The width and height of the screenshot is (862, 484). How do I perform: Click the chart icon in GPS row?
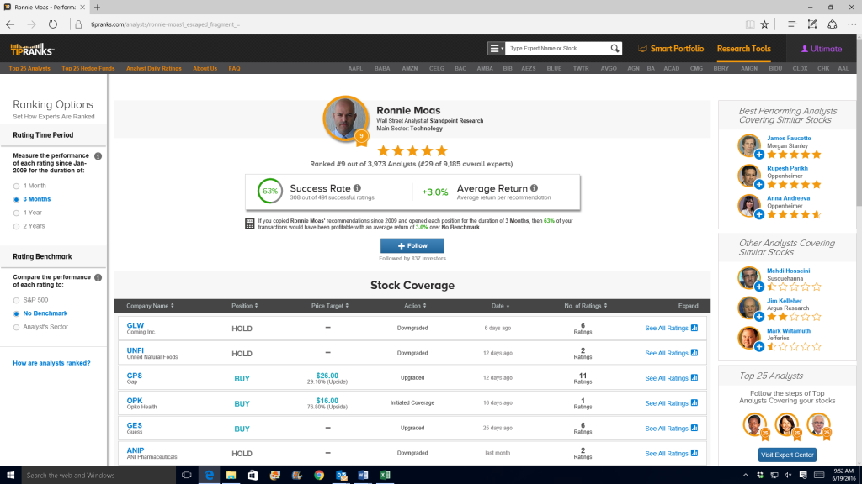[694, 377]
